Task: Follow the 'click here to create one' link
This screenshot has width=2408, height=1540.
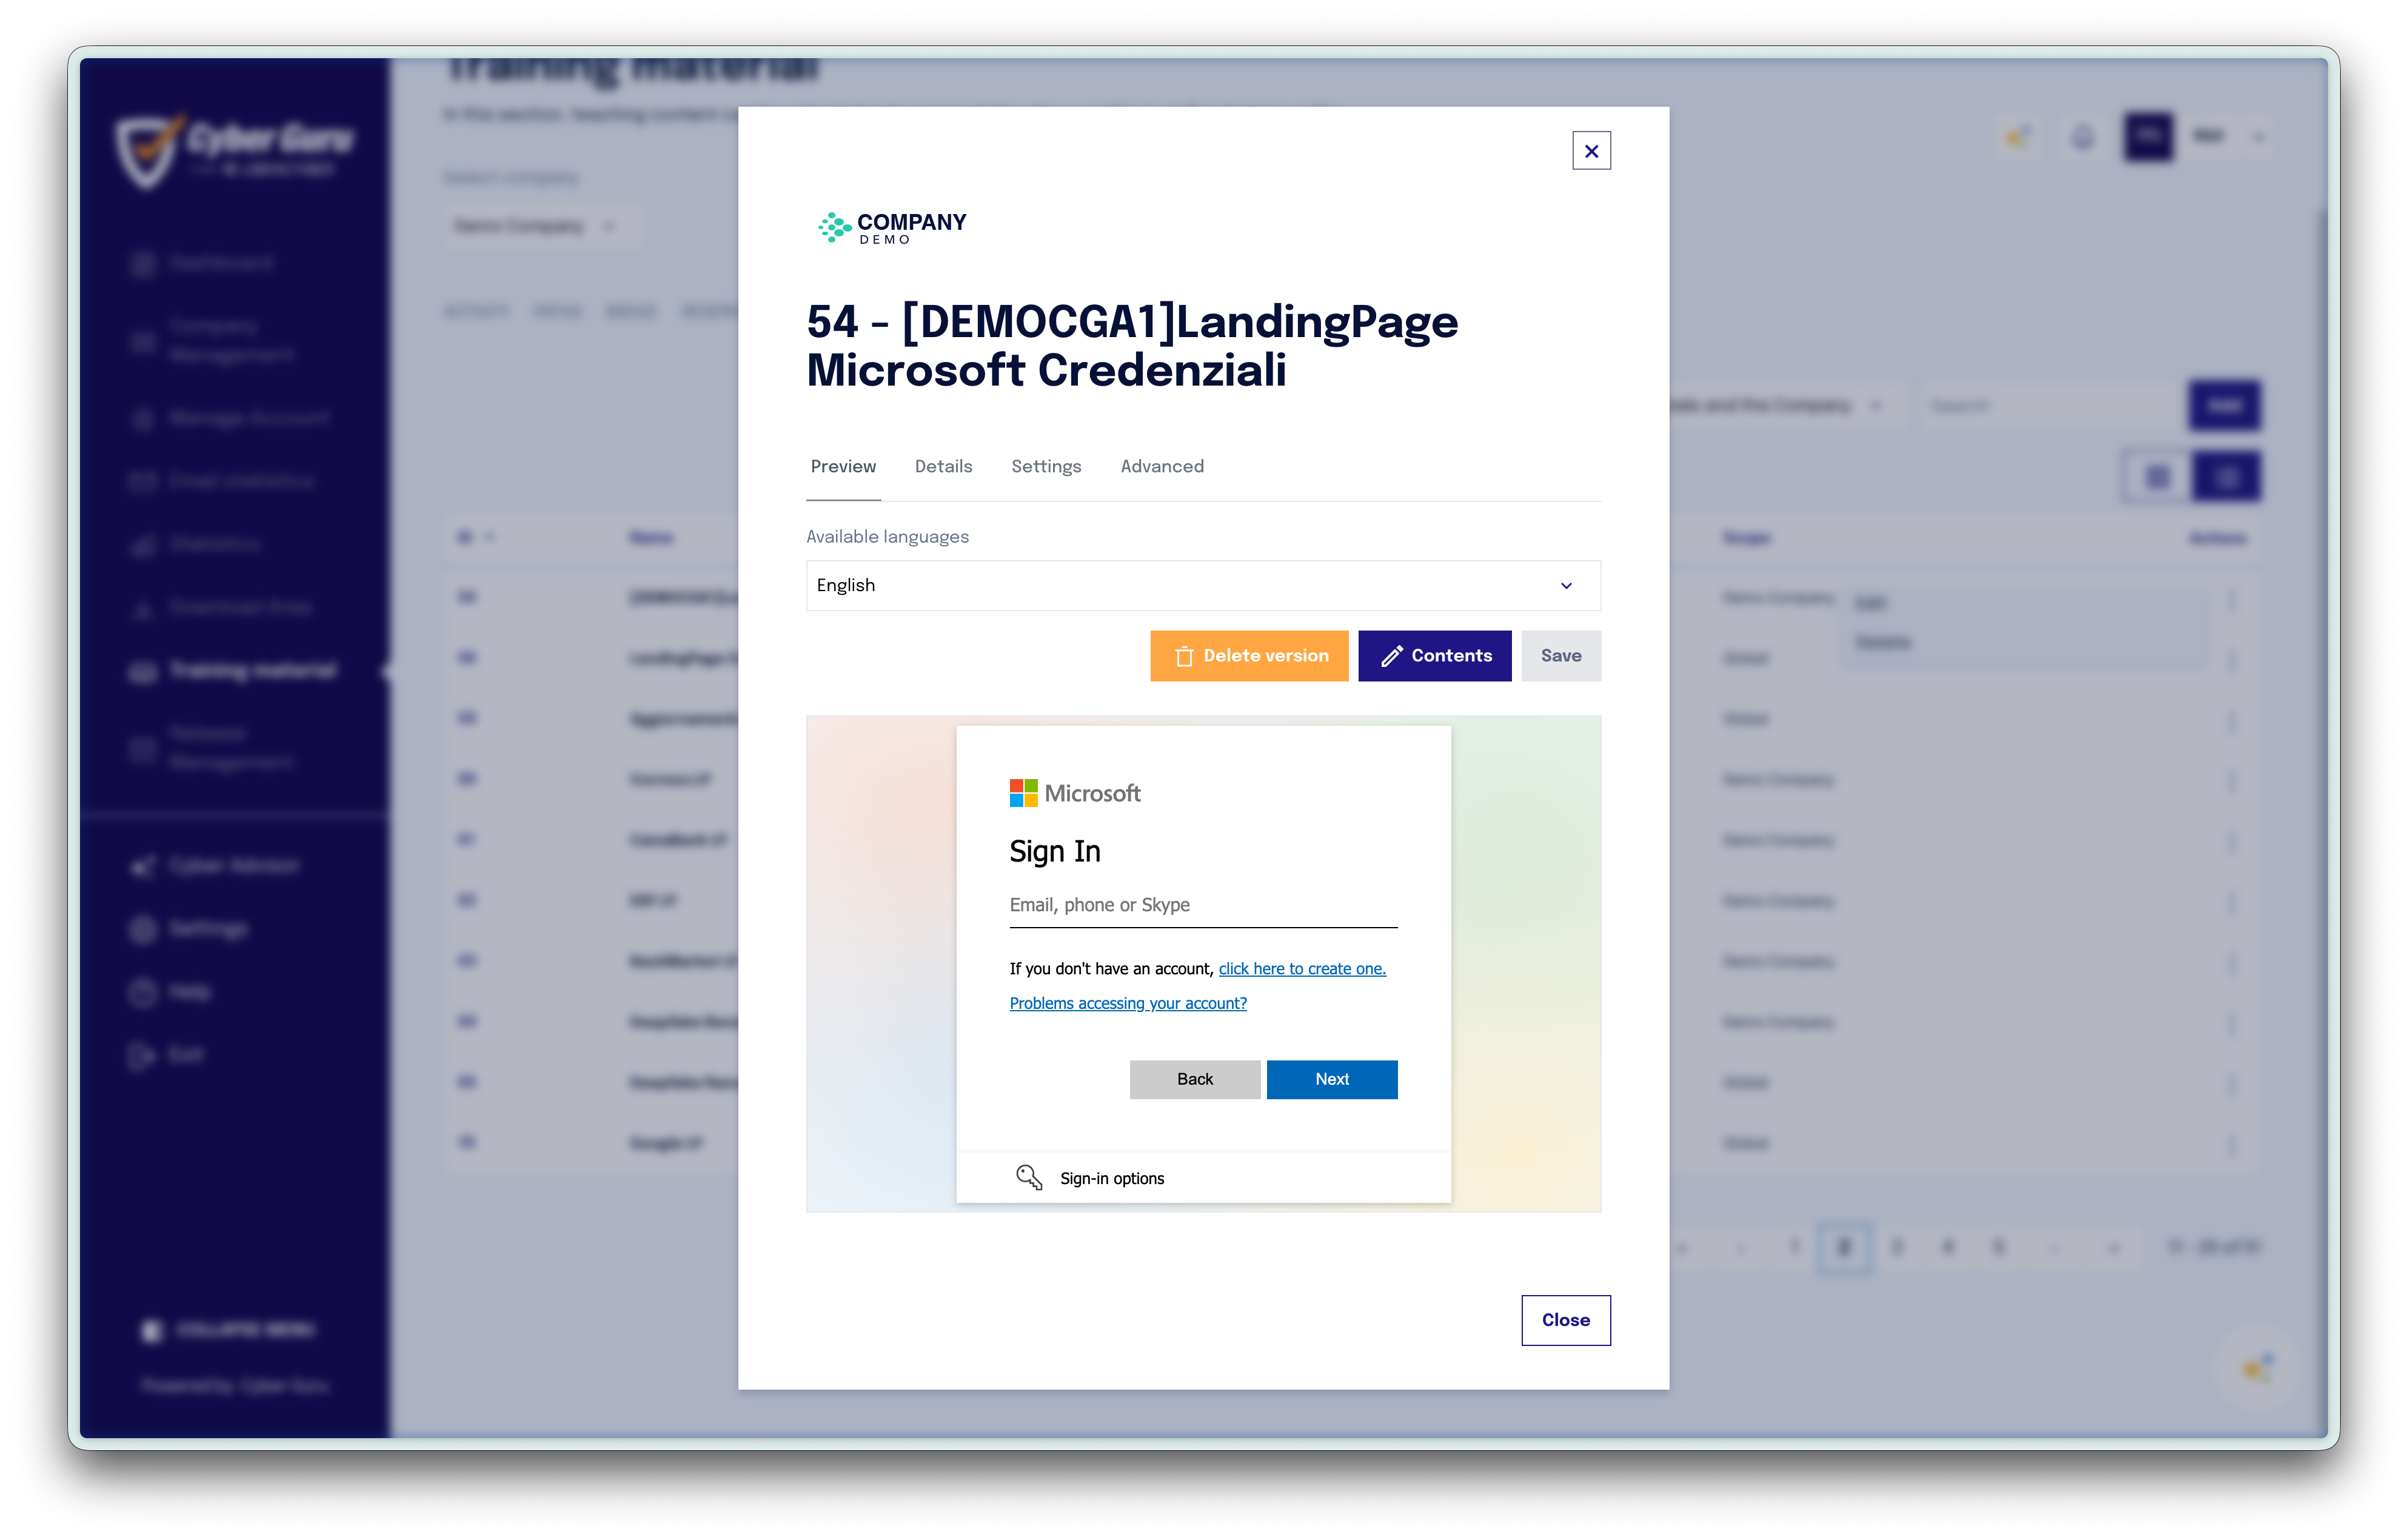Action: tap(1302, 968)
